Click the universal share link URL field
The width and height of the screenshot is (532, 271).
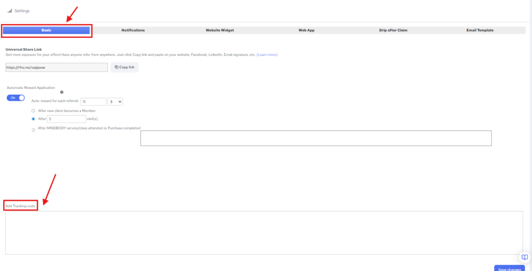pyautogui.click(x=56, y=67)
